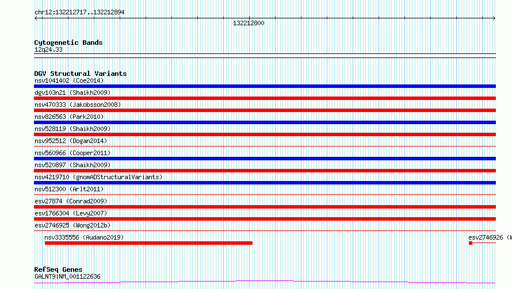Image resolution: width=512 pixels, height=289 pixels.
Task: Click the chr12:132212717..132212894 region label
Action: 79,13
